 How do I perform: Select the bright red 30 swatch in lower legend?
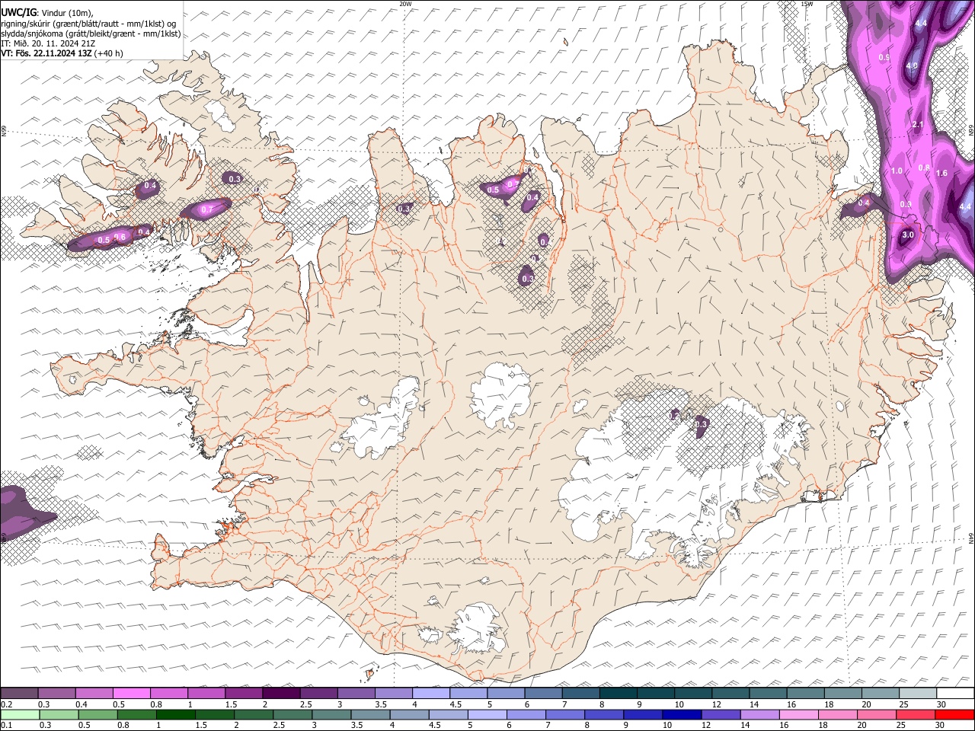coord(954,715)
